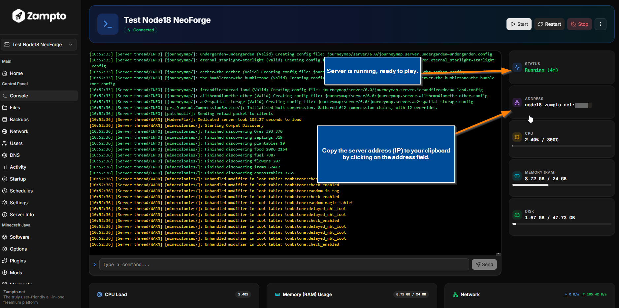Click the Network graph panel icon
The image size is (619, 308).
click(455, 294)
